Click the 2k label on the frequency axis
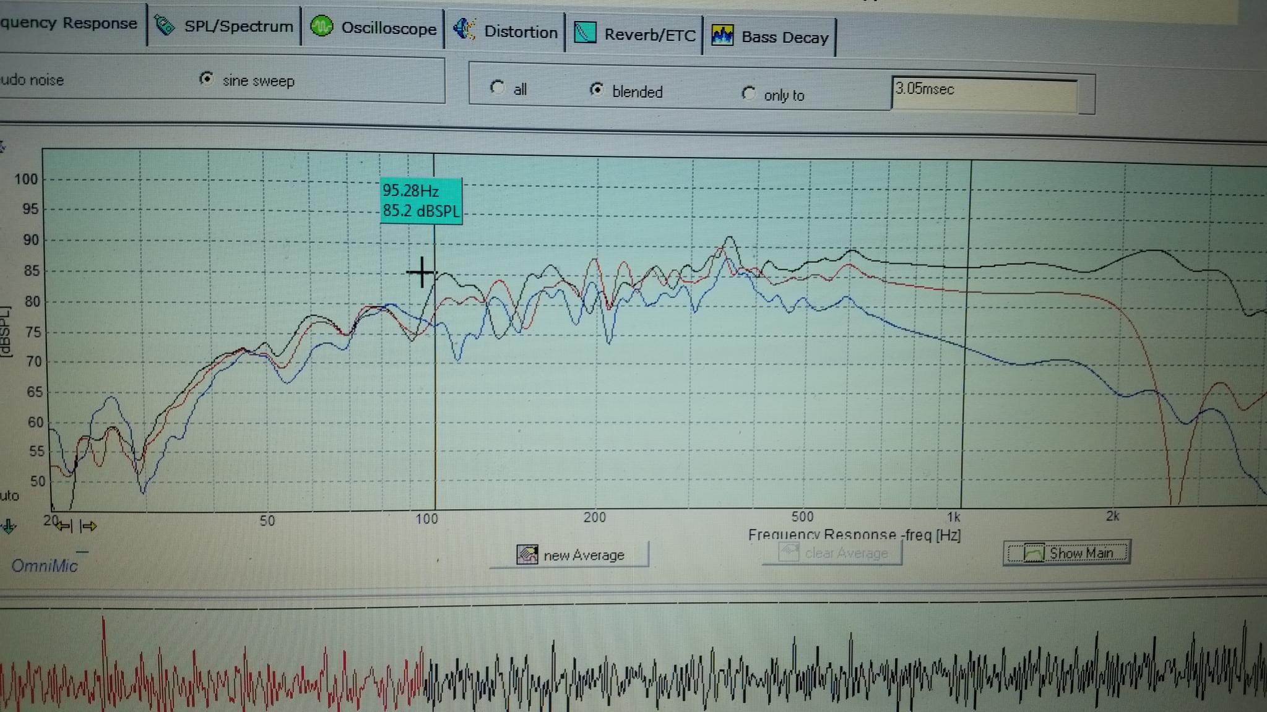 [1112, 516]
